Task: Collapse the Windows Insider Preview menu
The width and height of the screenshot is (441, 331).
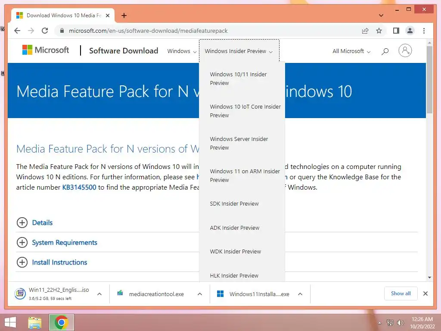Action: tap(239, 51)
